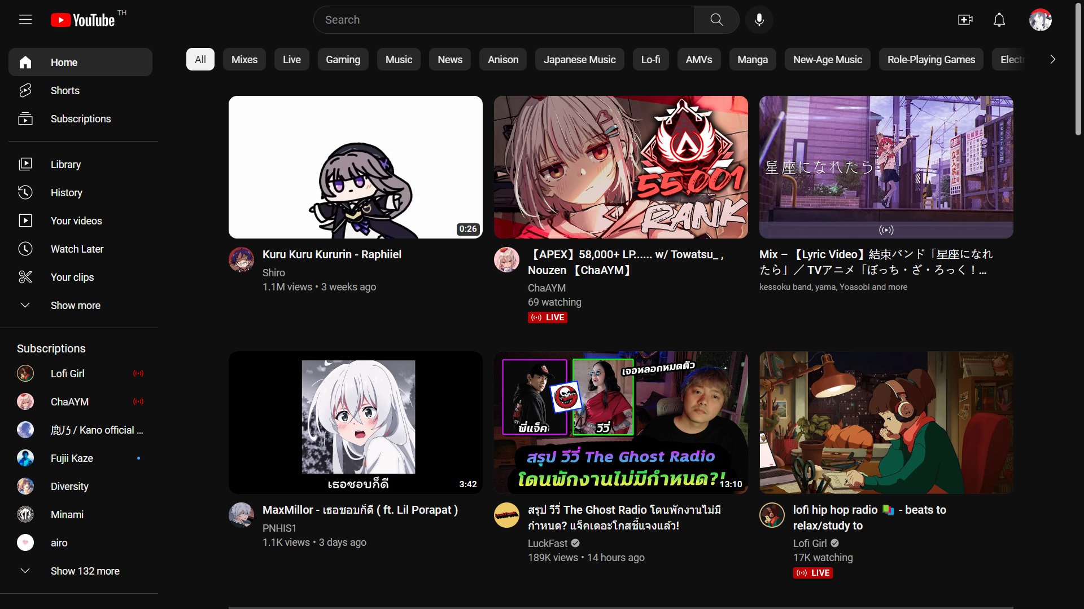Image resolution: width=1084 pixels, height=609 pixels.
Task: Click the Create video camera icon
Action: (965, 20)
